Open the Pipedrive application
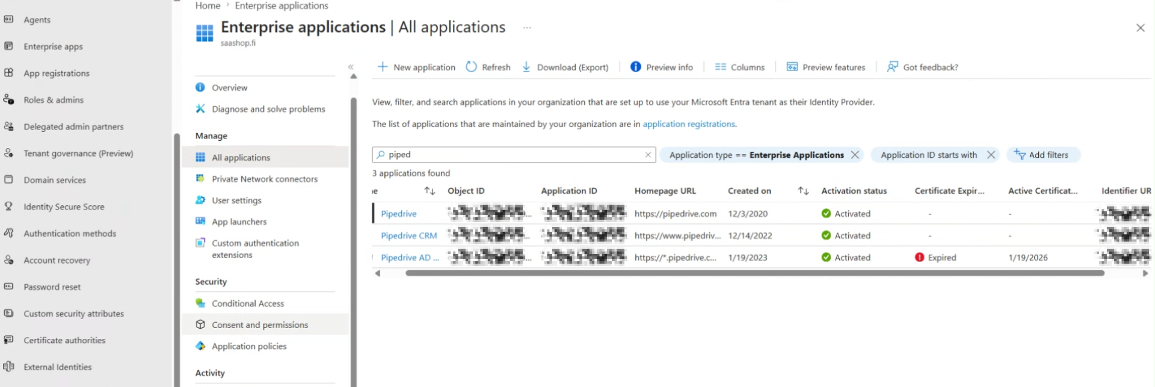1155x387 pixels. point(398,214)
